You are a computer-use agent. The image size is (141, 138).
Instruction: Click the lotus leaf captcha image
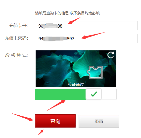76,69
